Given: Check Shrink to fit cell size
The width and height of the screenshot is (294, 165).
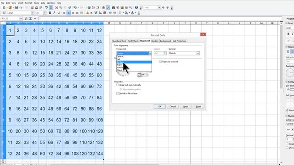Looking at the screenshot, I should 118,93.
